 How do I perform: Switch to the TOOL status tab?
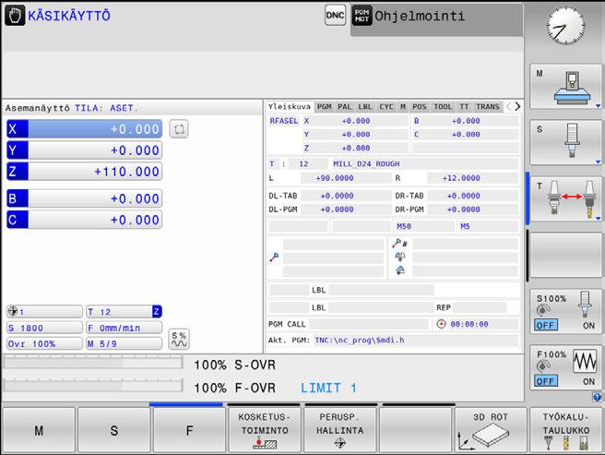click(x=443, y=107)
